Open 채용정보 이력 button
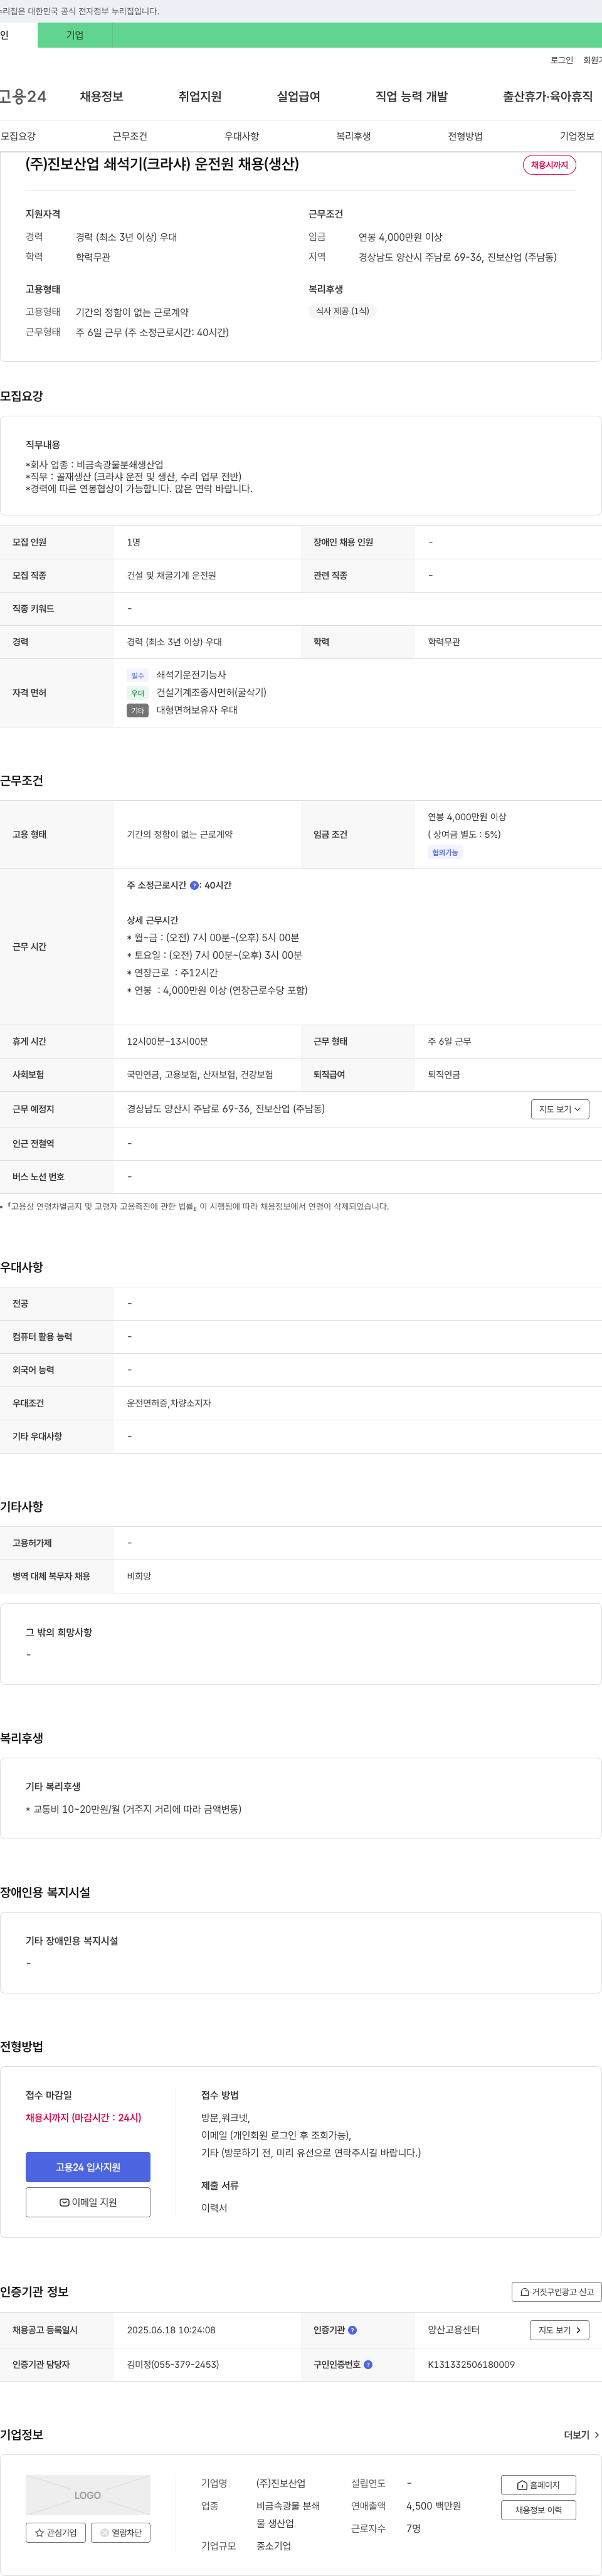The width and height of the screenshot is (602, 2576). pyautogui.click(x=538, y=2510)
